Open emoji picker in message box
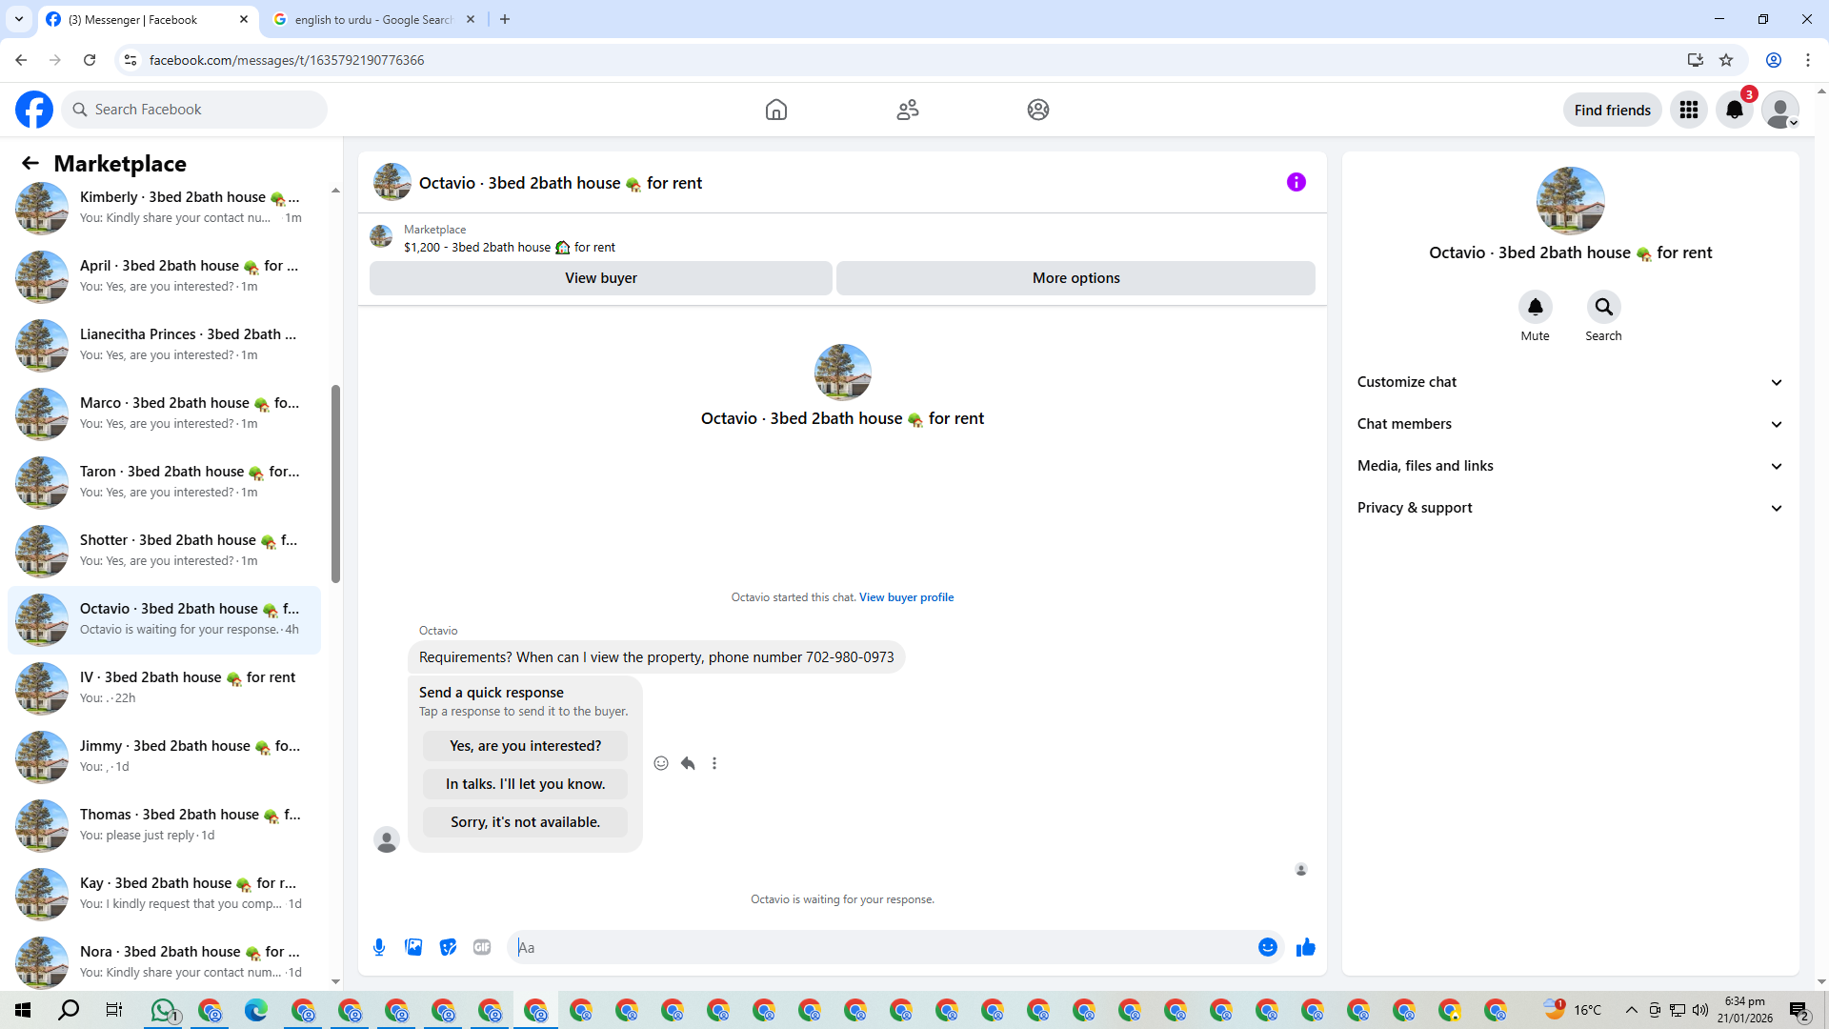This screenshot has width=1829, height=1029. coord(1267,947)
